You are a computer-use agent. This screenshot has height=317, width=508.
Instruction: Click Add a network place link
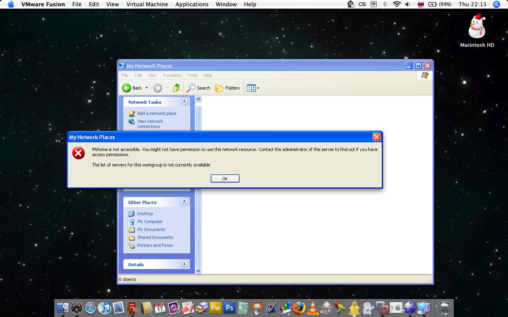(157, 113)
